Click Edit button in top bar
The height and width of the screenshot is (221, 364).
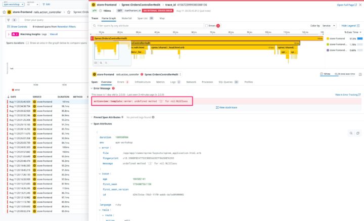click(46, 4)
